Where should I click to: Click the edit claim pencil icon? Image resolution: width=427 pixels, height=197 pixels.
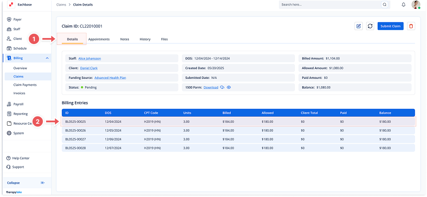(x=359, y=26)
